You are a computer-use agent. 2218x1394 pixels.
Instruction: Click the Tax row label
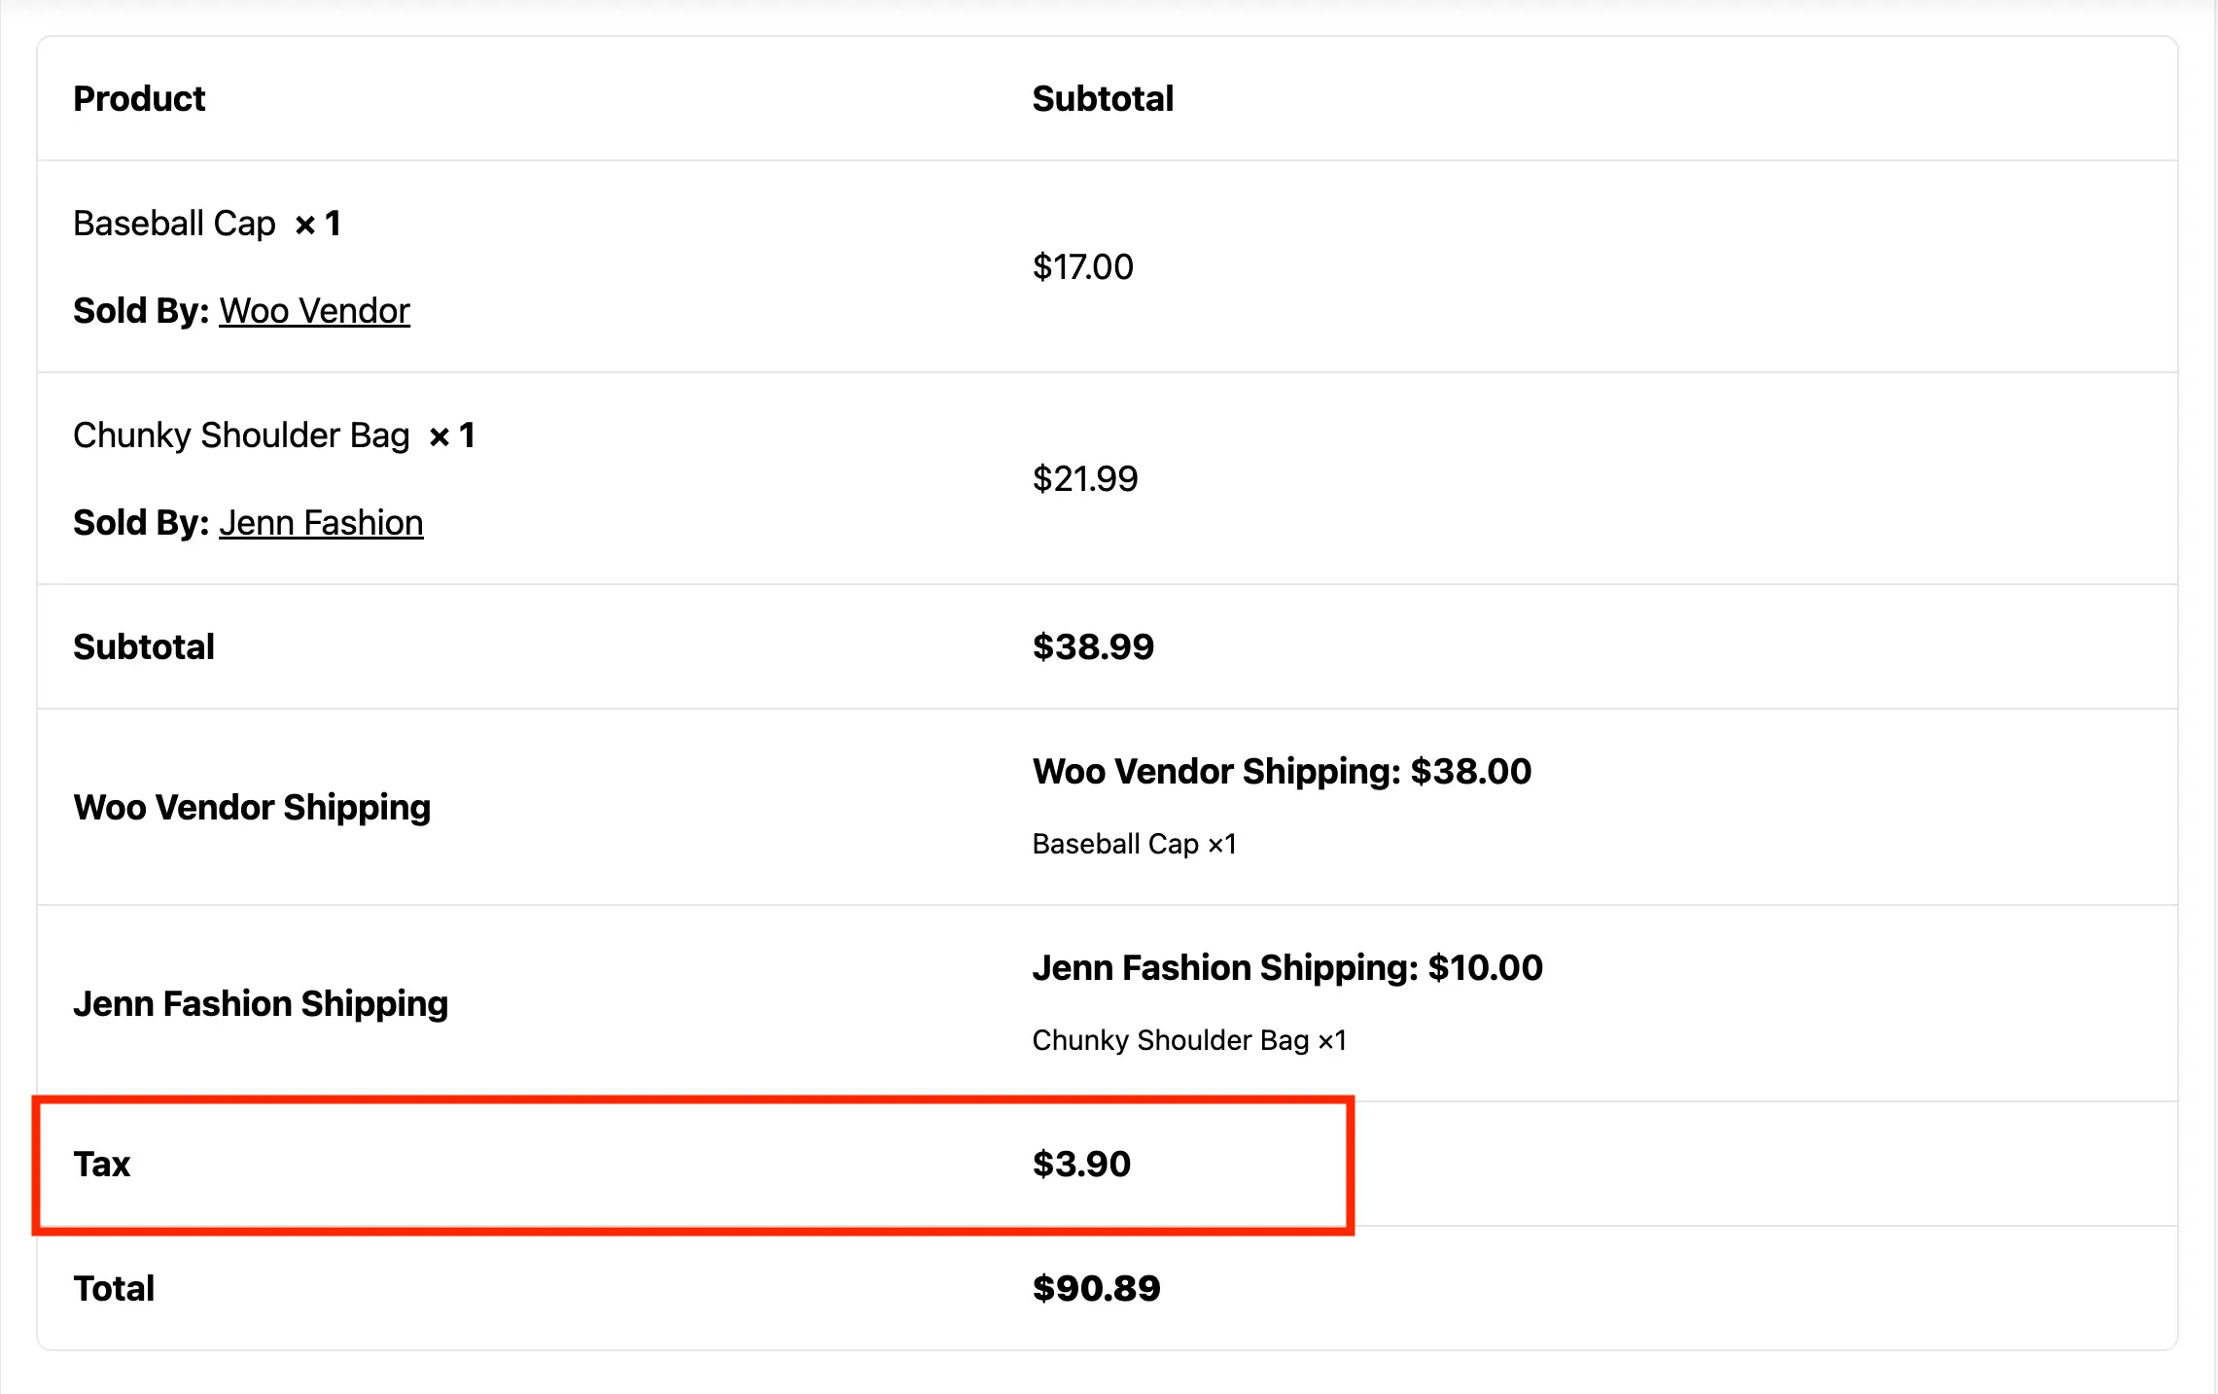click(x=102, y=1164)
